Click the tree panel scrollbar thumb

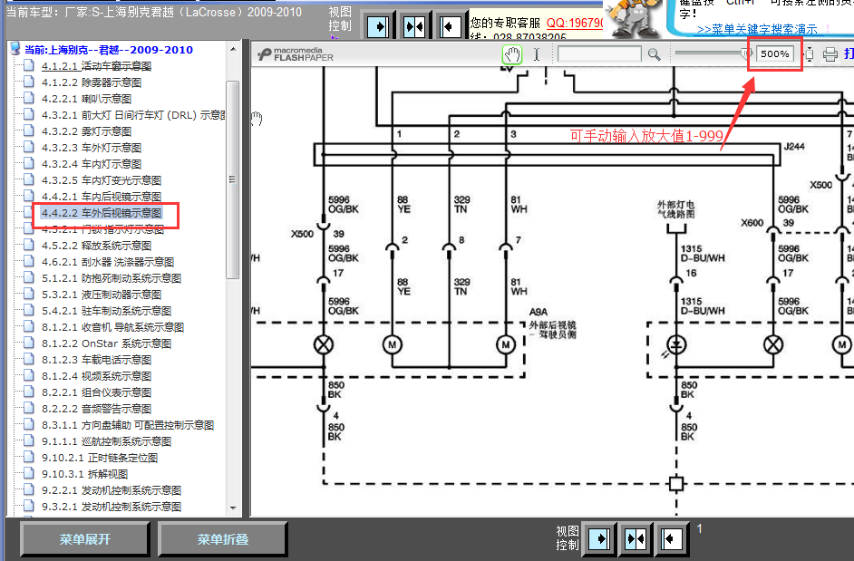[x=233, y=179]
